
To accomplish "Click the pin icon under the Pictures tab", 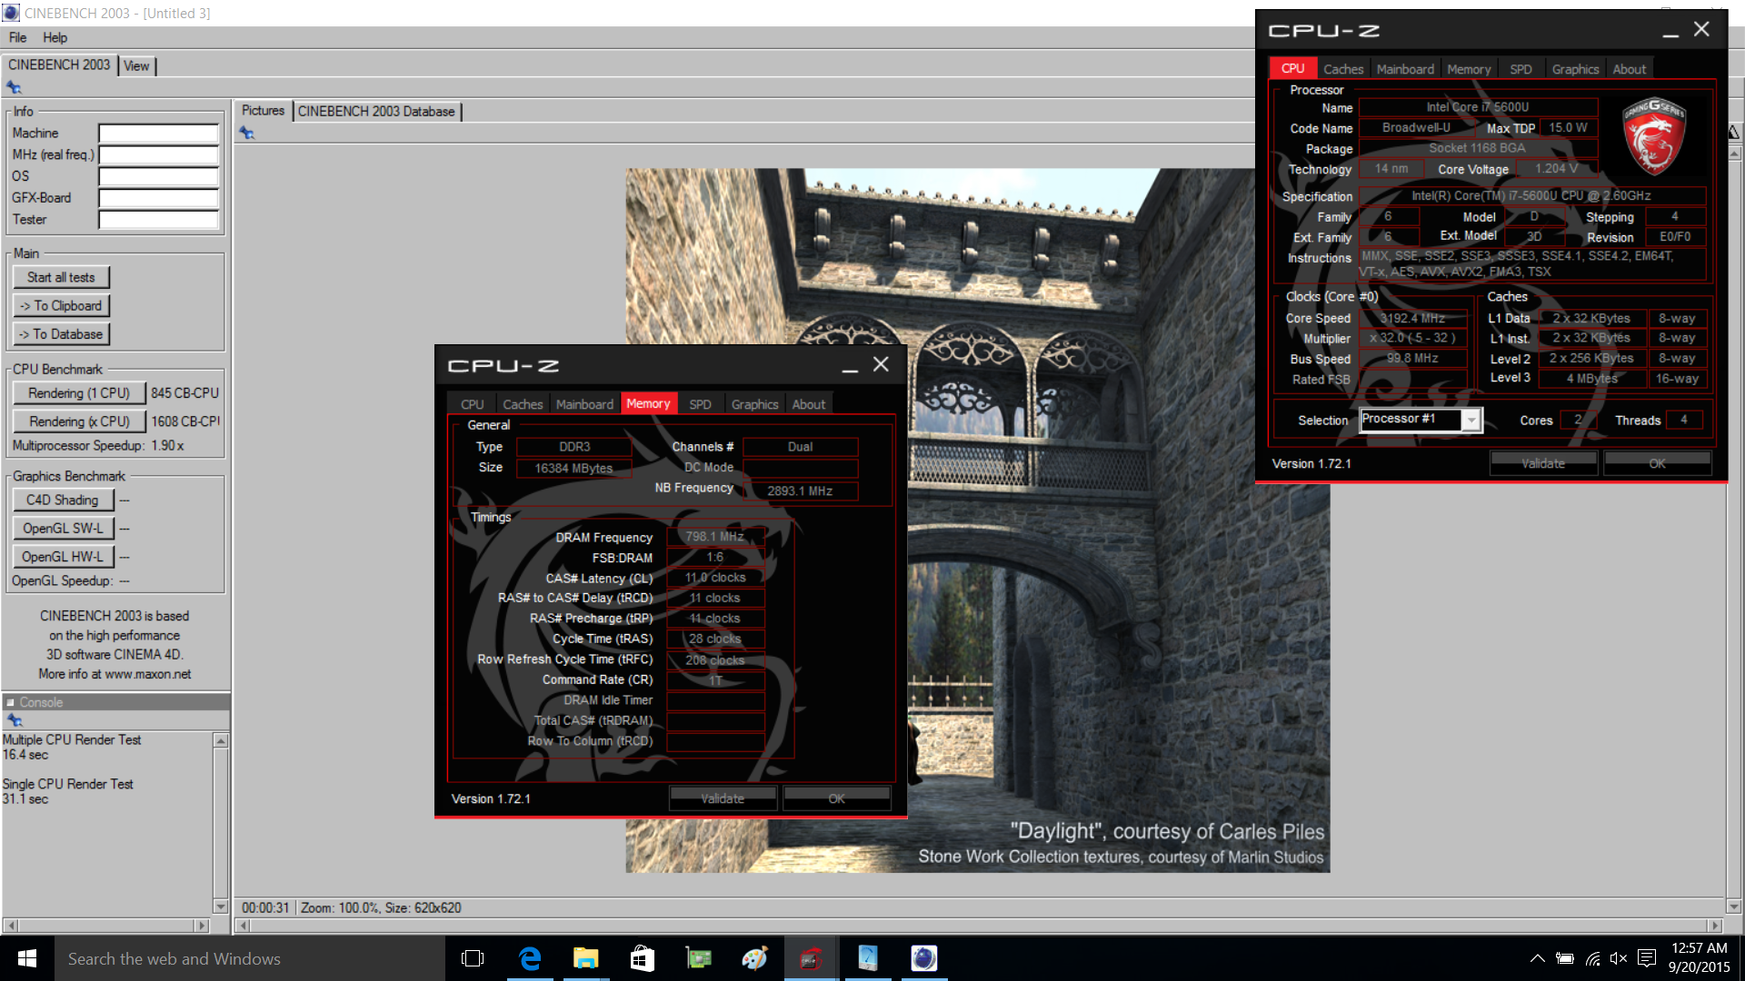I will tap(247, 133).
